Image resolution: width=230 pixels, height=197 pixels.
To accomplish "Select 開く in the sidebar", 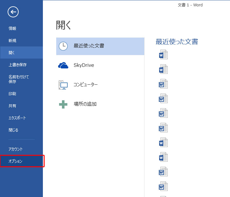I will [21, 53].
